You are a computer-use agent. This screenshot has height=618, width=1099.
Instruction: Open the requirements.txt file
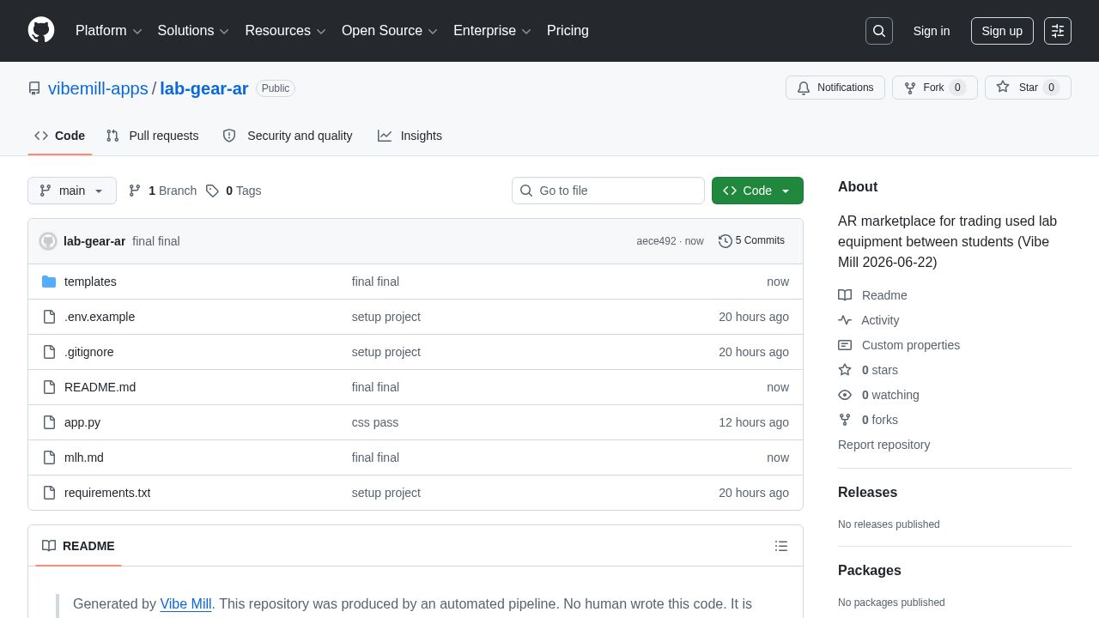point(107,493)
